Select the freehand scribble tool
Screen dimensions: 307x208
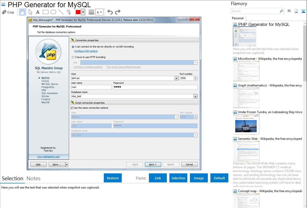coord(69,12)
